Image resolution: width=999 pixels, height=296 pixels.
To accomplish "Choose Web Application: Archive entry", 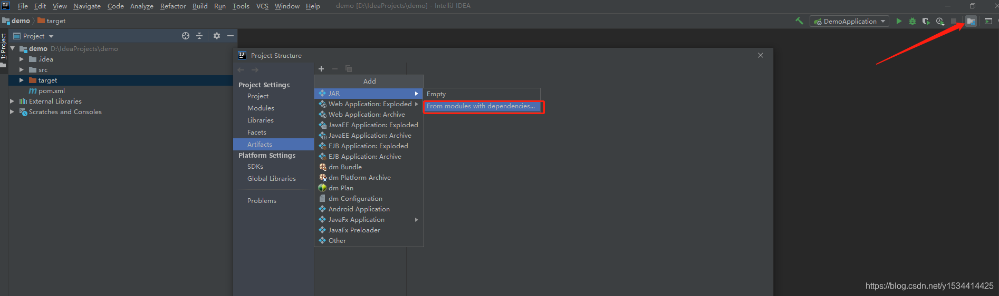I will [369, 115].
